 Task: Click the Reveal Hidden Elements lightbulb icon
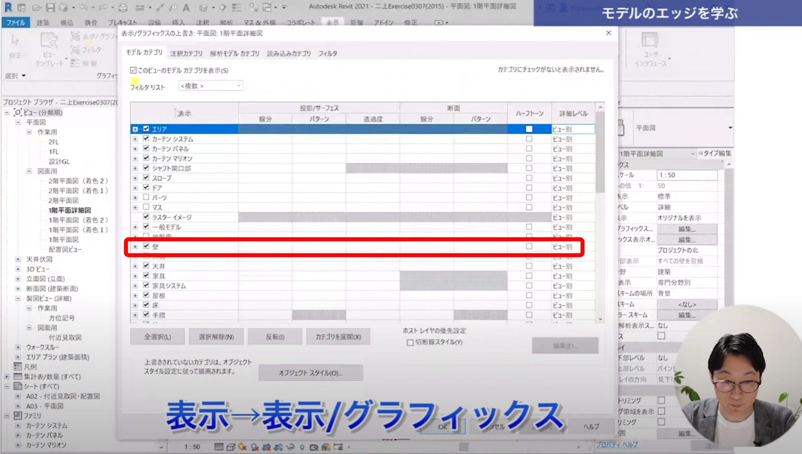pos(302,447)
